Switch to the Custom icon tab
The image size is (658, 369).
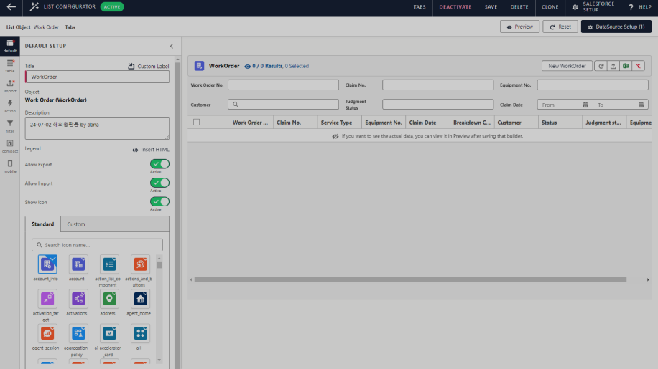76,224
